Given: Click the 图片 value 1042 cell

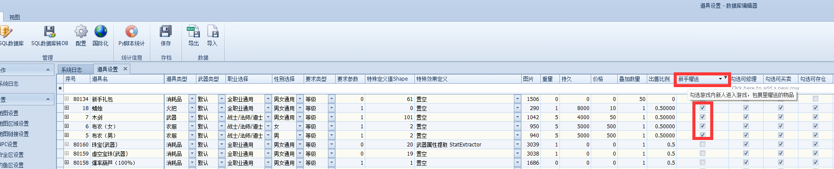Looking at the screenshot, I should pyautogui.click(x=531, y=117).
